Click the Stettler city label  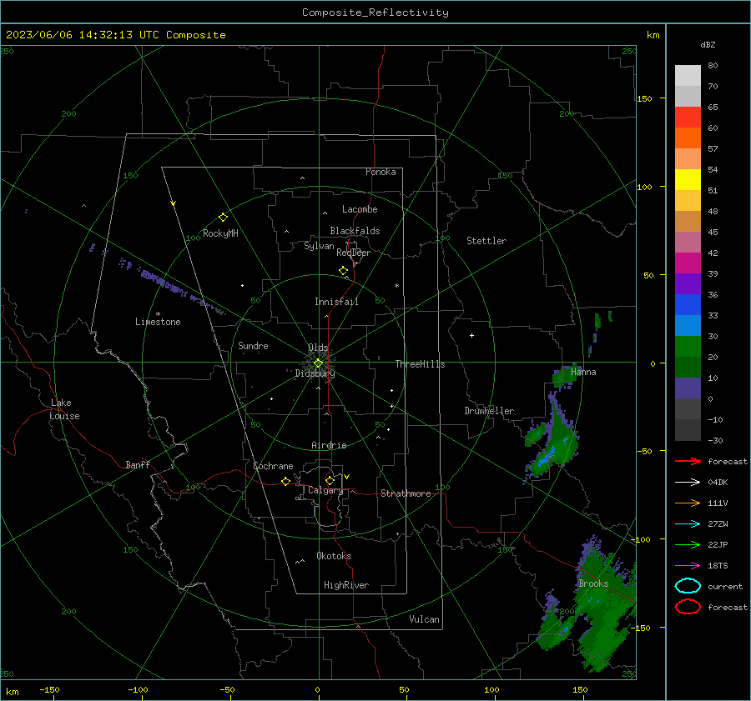click(486, 241)
